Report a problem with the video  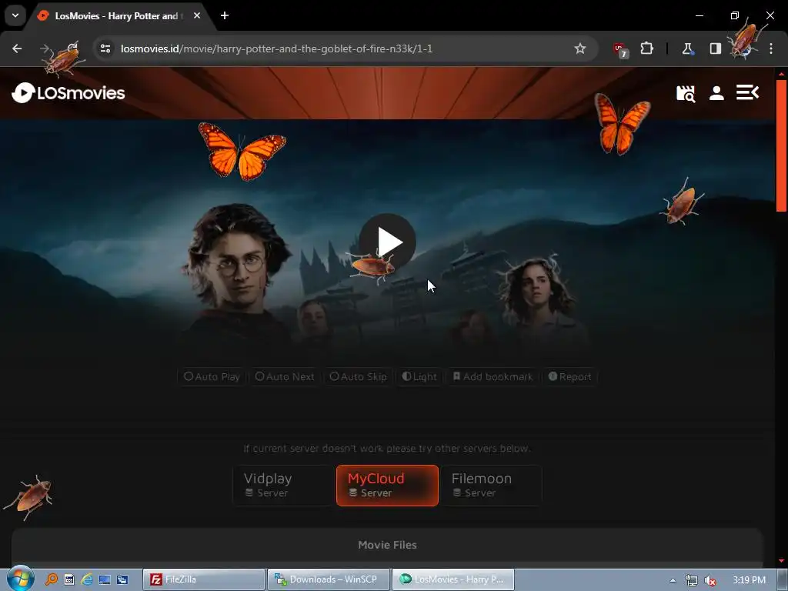[x=569, y=376]
